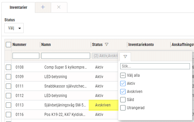Switch to the Inventarier tab

[x=18, y=7]
